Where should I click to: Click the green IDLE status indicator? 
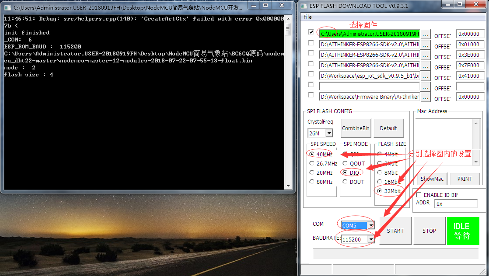[x=463, y=231]
